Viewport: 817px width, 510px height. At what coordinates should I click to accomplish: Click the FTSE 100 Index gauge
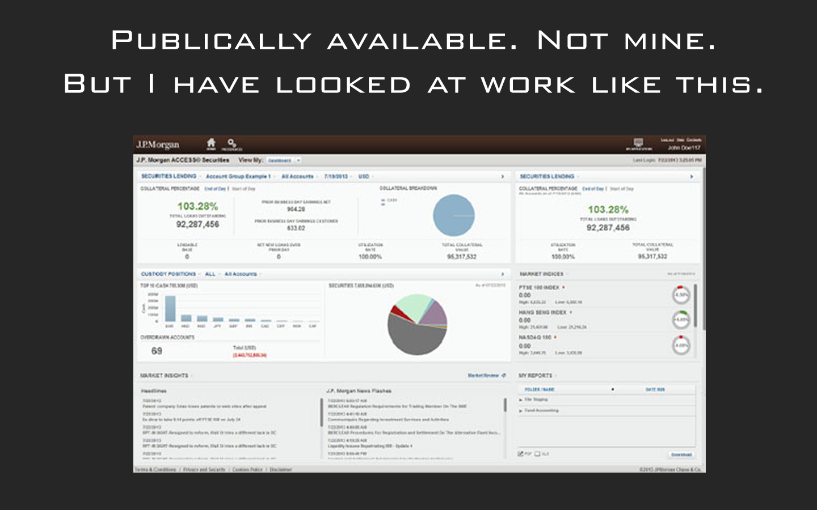tap(681, 295)
